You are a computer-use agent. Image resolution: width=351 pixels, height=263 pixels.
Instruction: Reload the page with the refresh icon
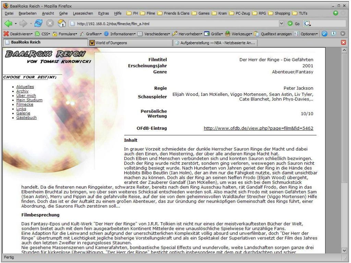[x=38, y=23]
